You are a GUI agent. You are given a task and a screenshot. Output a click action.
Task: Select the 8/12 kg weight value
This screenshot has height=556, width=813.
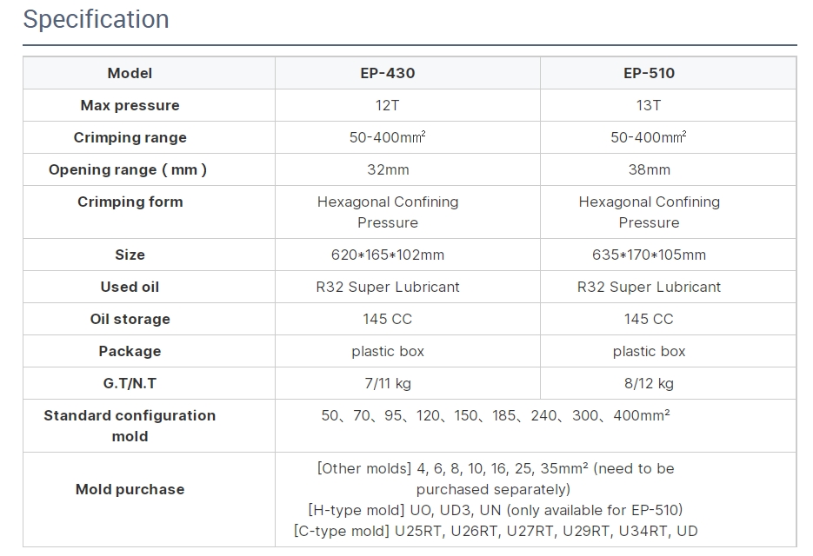pyautogui.click(x=649, y=383)
